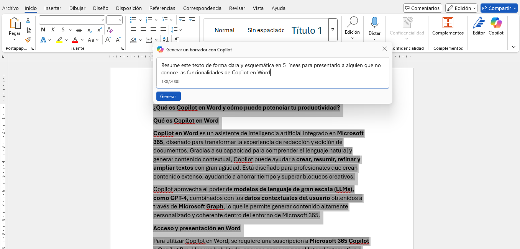Viewport: 520px width, 249px height.
Task: Click inside the Copilot prompt text box
Action: [272, 72]
